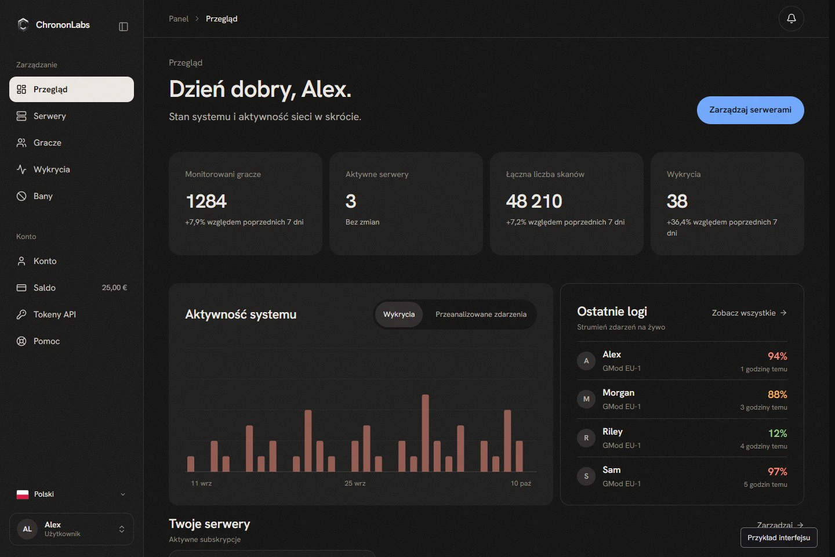This screenshot has height=557, width=835.
Task: Open Serwery in the sidebar
Action: (x=72, y=116)
